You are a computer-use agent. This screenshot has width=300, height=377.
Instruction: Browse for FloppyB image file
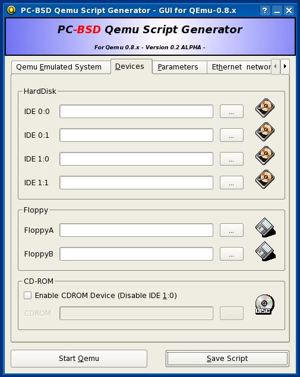click(232, 254)
